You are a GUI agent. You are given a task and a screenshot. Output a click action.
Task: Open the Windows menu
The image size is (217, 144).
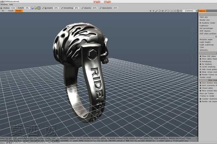tap(4, 5)
